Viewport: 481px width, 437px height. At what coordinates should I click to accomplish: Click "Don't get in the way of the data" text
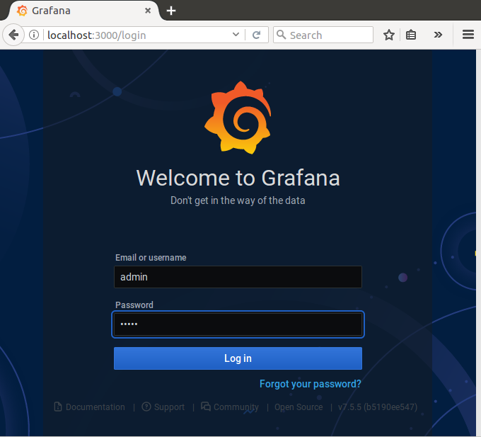[238, 200]
